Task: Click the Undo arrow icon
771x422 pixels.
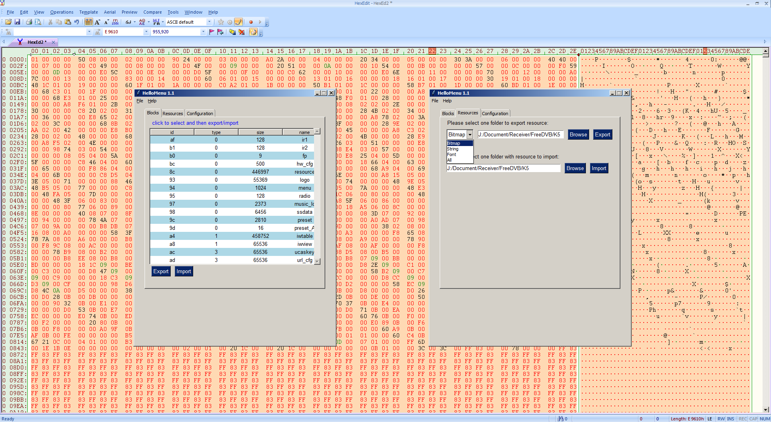Action: coord(77,22)
